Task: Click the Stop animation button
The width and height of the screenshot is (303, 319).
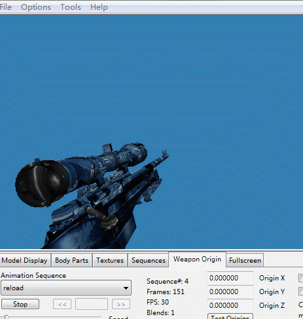Action: point(20,304)
